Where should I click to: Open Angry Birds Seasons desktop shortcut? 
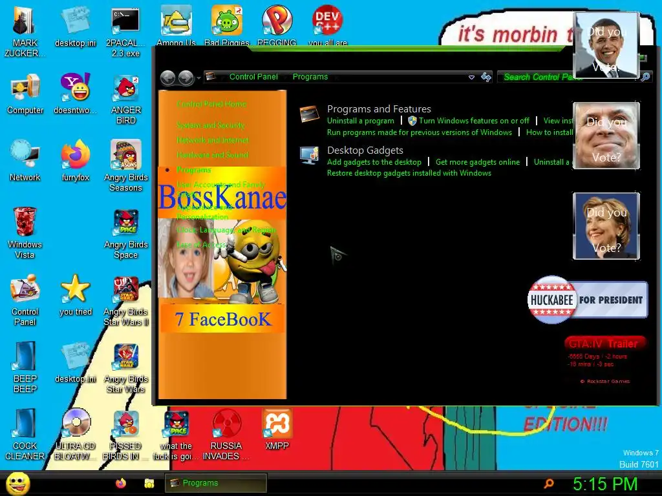point(126,166)
